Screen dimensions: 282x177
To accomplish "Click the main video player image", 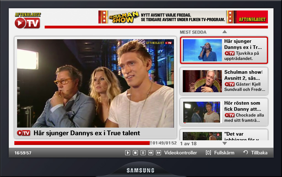I will click(x=95, y=83).
